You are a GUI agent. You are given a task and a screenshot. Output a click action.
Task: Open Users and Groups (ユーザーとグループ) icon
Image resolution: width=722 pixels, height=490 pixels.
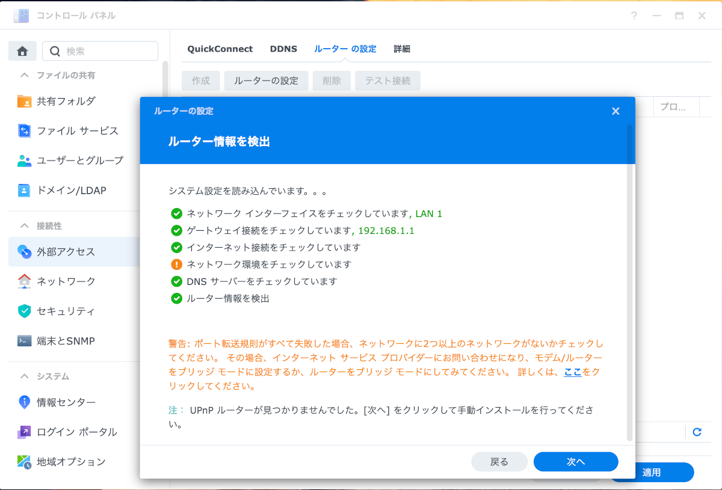24,161
